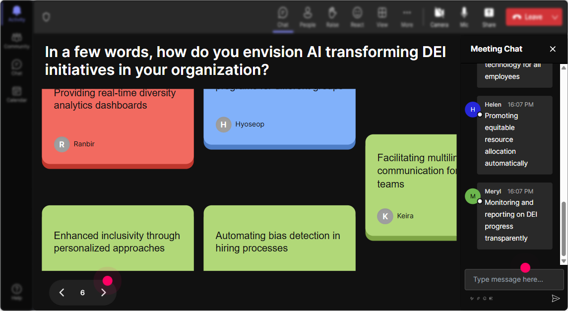568x311 pixels.
Task: Select Ranbir's red diversity analytics card
Action: pos(118,128)
